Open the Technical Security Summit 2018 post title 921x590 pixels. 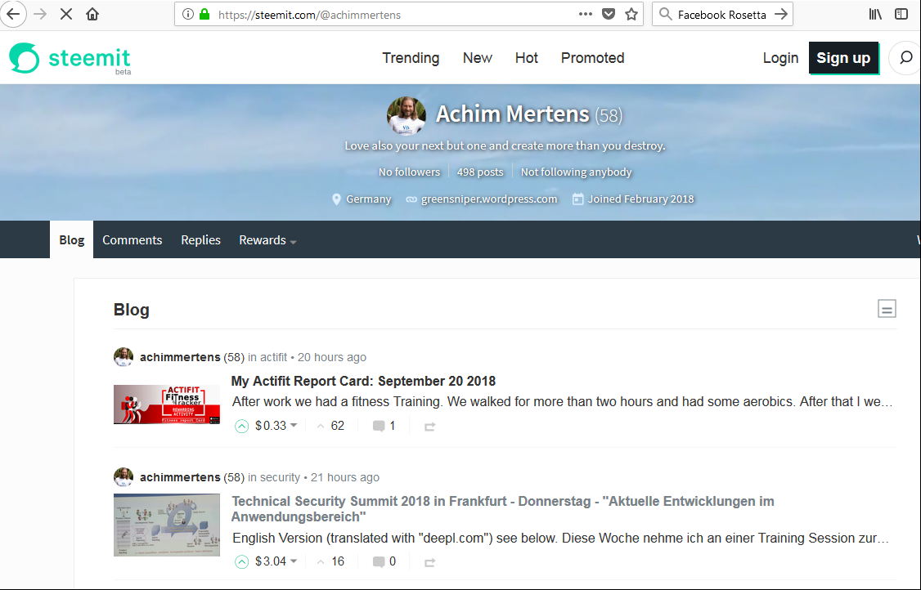(x=503, y=509)
